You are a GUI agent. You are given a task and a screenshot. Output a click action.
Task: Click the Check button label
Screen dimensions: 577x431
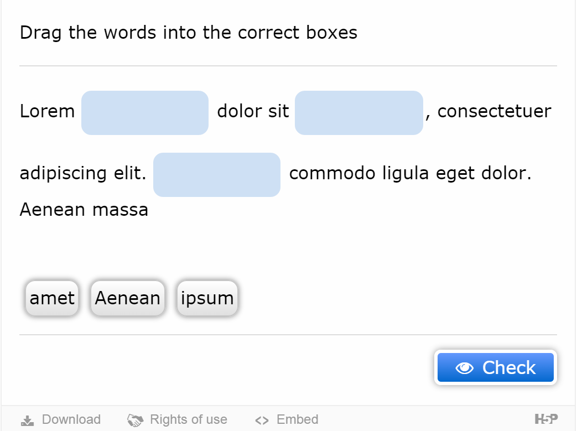[509, 368]
